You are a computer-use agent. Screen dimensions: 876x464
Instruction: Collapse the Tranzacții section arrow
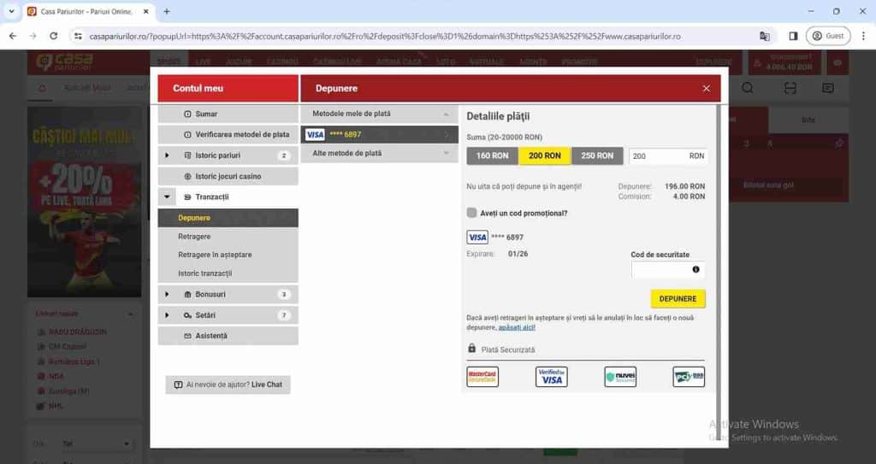pos(167,197)
